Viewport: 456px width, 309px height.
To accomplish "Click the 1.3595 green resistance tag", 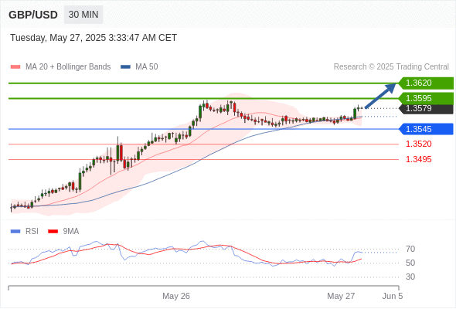I will point(426,98).
